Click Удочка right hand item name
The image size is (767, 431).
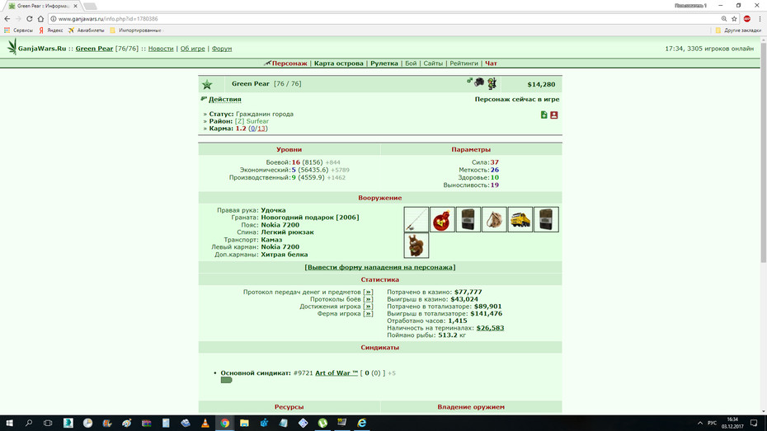pyautogui.click(x=273, y=210)
